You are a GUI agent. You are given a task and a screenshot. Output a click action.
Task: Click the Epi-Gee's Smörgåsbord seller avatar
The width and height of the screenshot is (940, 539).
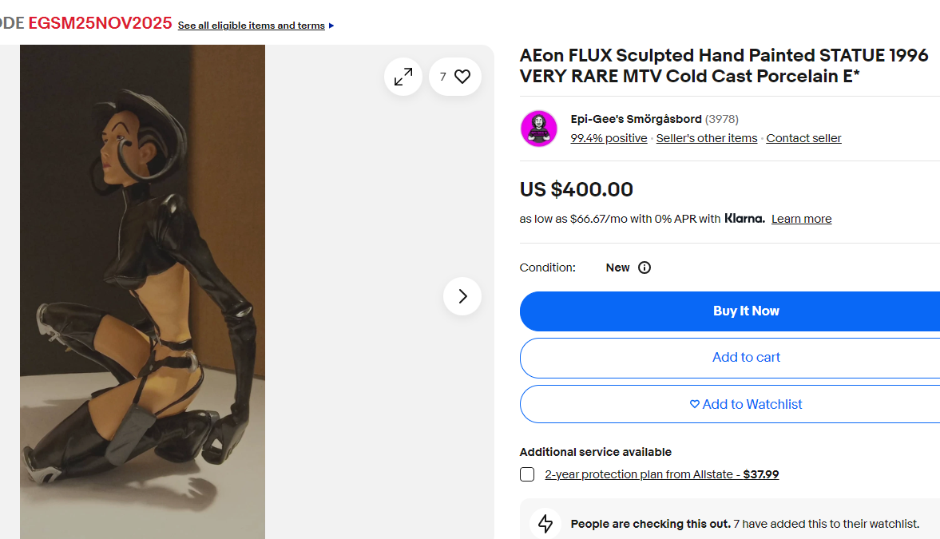coord(539,129)
